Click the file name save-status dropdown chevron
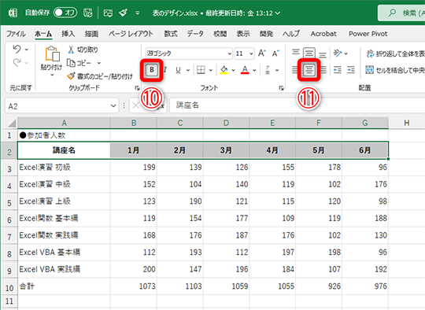 pos(278,13)
